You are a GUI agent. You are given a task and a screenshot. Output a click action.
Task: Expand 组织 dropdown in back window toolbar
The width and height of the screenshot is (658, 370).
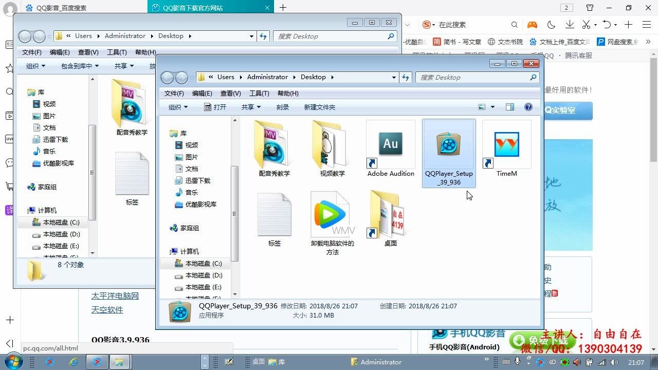click(x=36, y=66)
